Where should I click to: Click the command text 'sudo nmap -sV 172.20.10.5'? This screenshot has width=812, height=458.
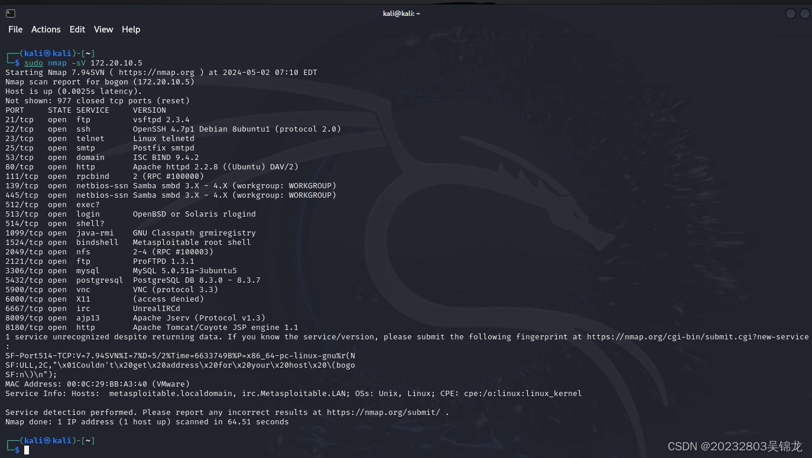tap(83, 63)
